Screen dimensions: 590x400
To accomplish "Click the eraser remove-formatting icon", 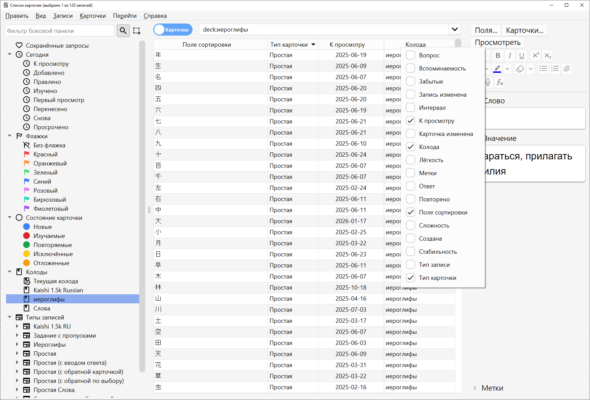I will (520, 69).
